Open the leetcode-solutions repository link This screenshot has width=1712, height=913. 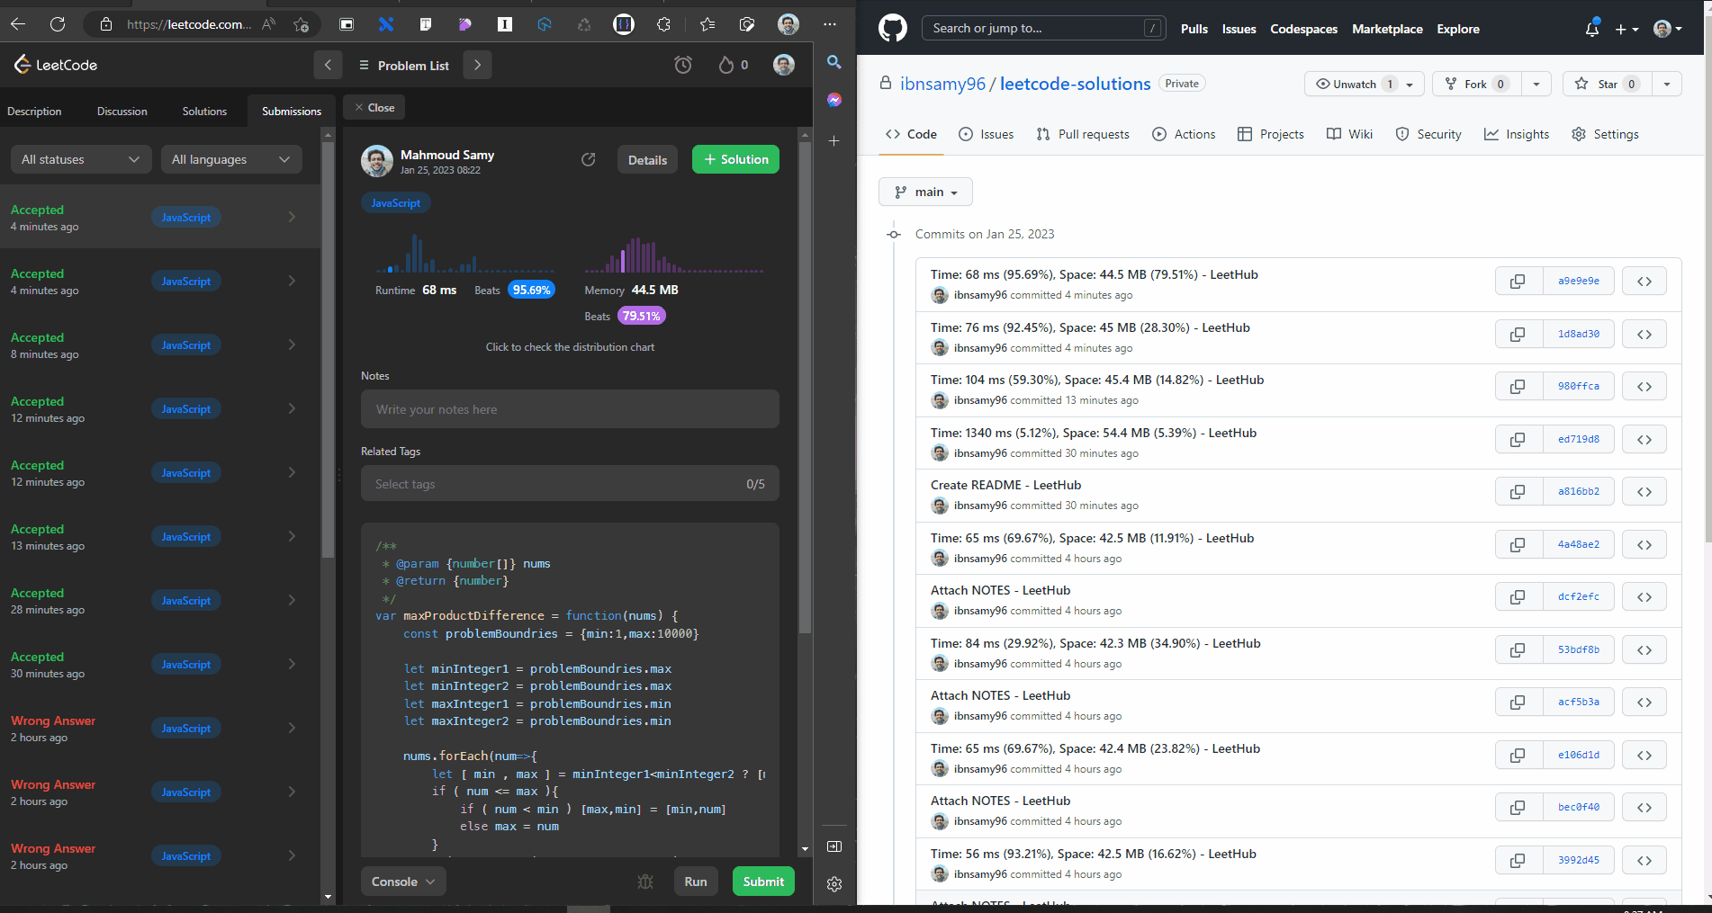[1075, 84]
